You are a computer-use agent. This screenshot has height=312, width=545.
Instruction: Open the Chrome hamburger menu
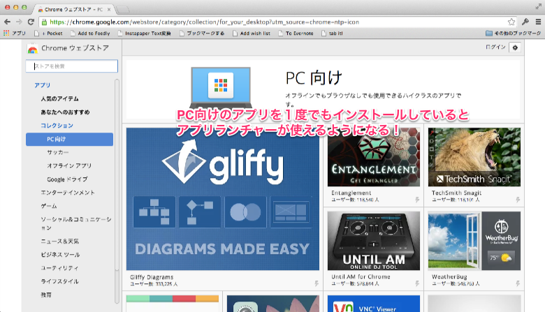click(538, 22)
